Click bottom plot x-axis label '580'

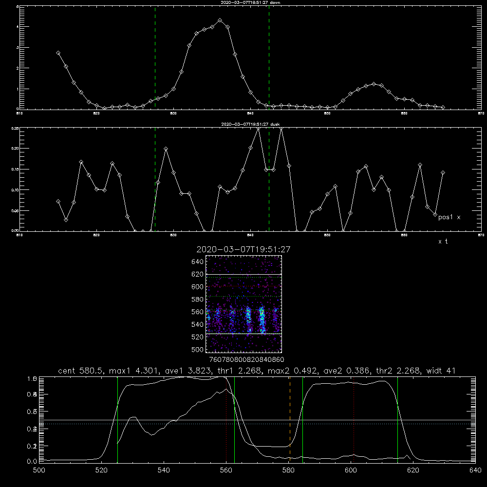click(288, 470)
